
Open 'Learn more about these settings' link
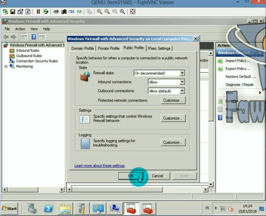99,166
